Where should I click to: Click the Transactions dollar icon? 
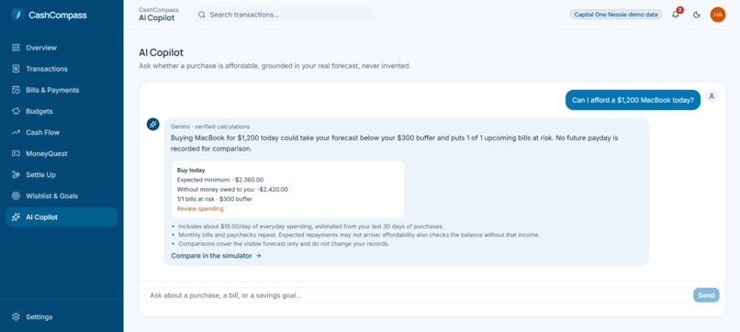coord(16,69)
